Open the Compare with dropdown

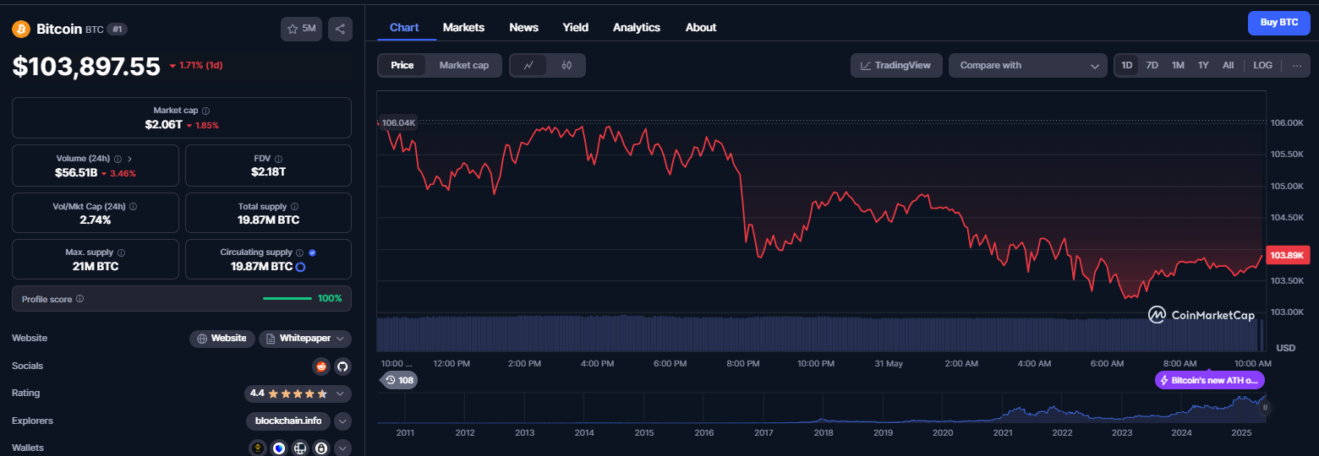tap(1027, 65)
